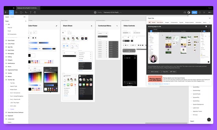Switch to the Layers tab
Viewport: 217px width, 130px height.
[x=7, y=17]
